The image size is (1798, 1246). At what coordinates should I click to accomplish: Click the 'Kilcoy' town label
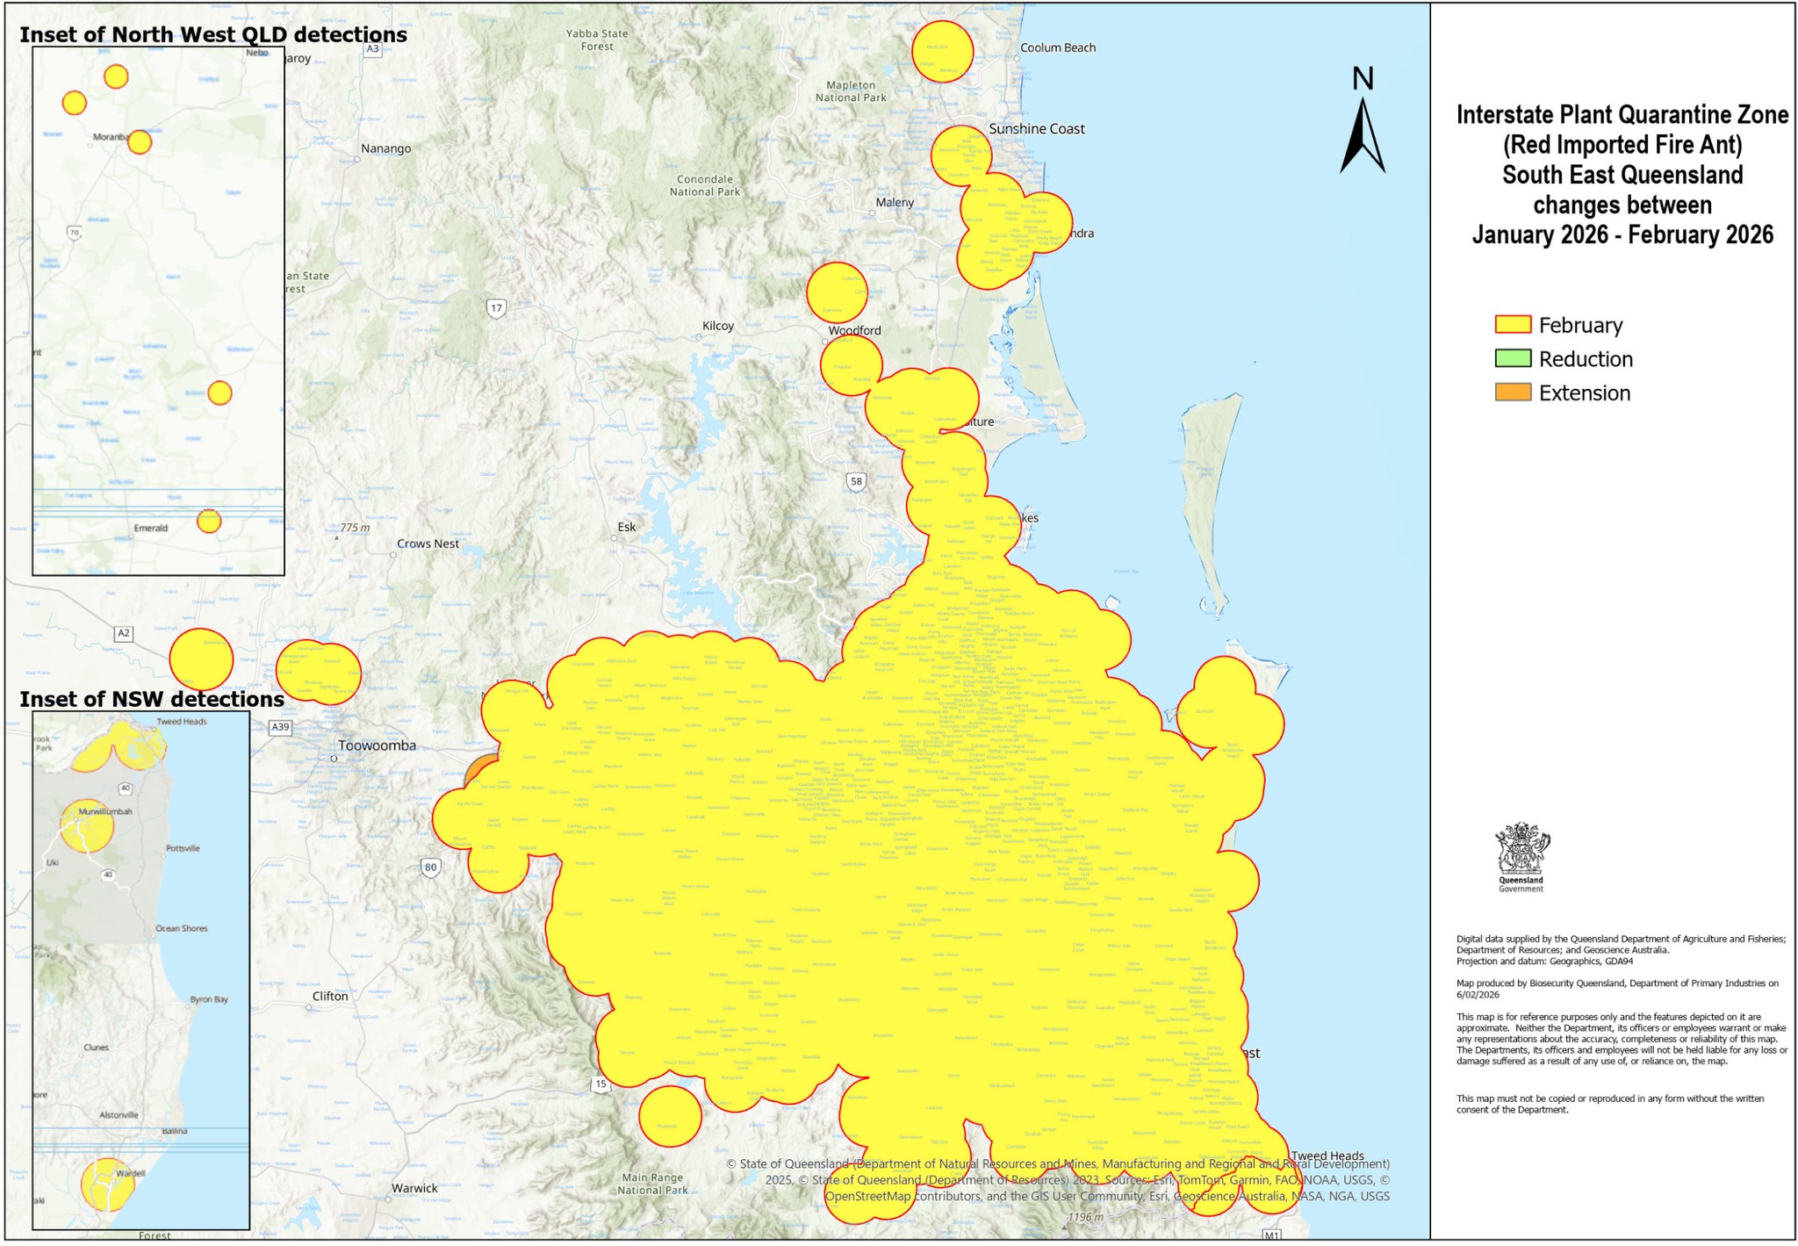(x=717, y=326)
